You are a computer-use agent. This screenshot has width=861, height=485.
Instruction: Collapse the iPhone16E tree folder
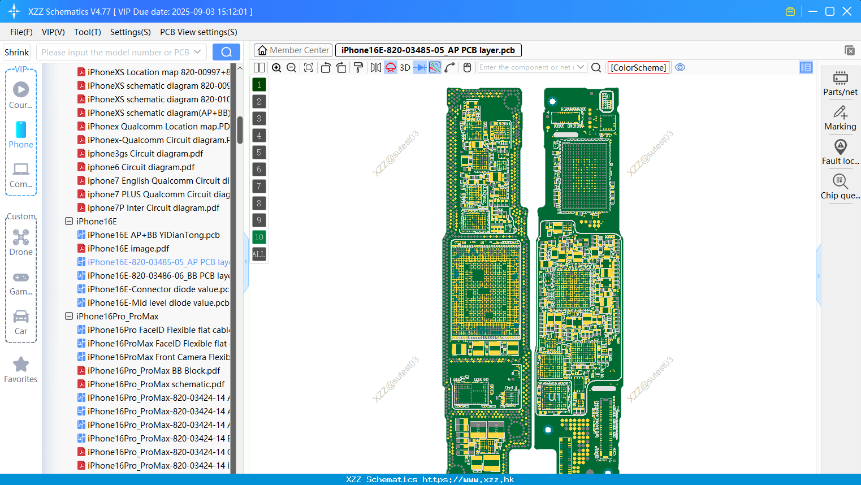69,222
